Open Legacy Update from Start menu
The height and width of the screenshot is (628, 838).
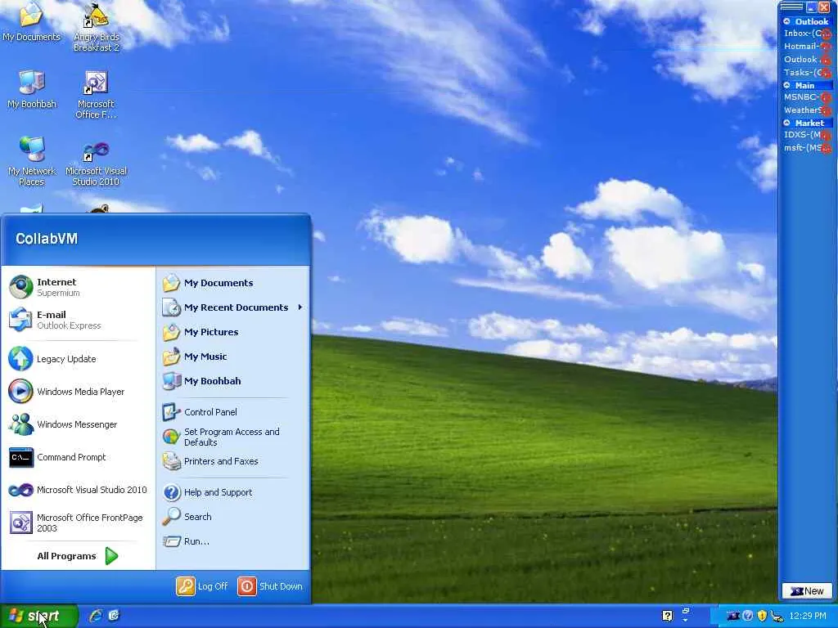click(x=78, y=359)
